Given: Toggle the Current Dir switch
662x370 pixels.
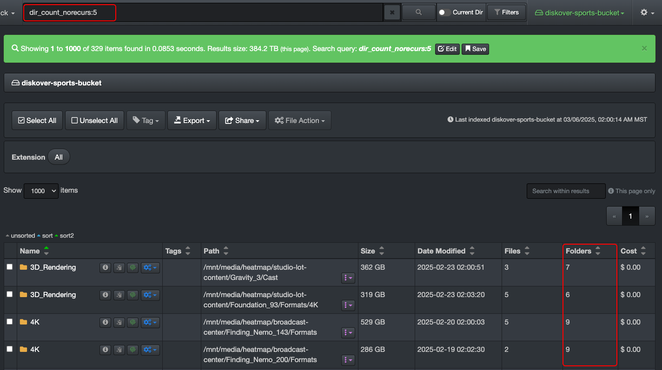Looking at the screenshot, I should click(445, 13).
